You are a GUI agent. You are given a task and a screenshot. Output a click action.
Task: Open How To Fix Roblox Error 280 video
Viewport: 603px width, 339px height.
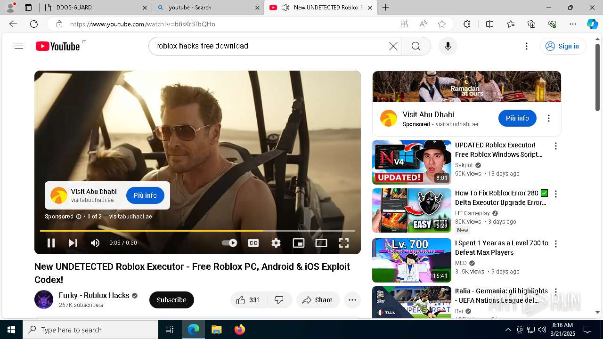tap(501, 198)
